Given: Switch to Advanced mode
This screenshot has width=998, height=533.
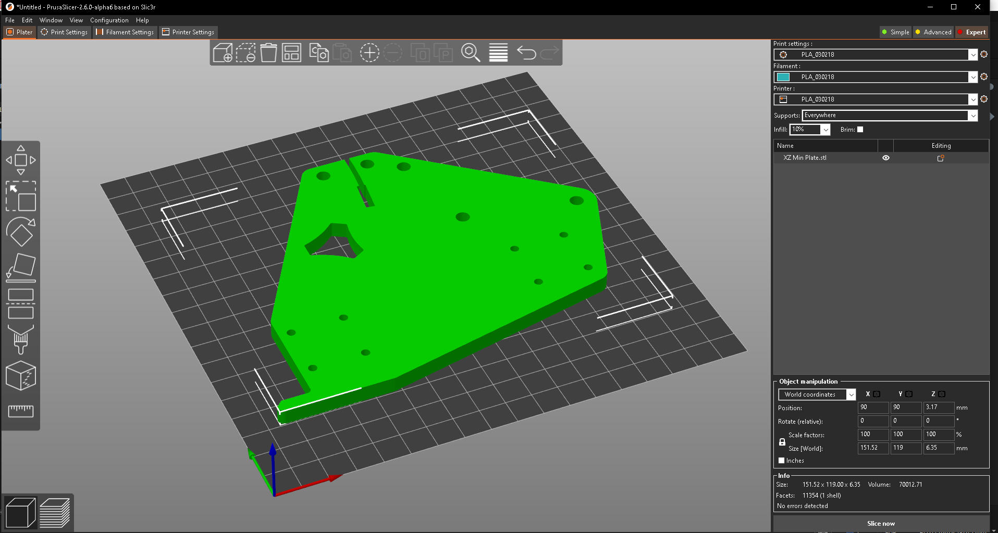Looking at the screenshot, I should click(933, 32).
